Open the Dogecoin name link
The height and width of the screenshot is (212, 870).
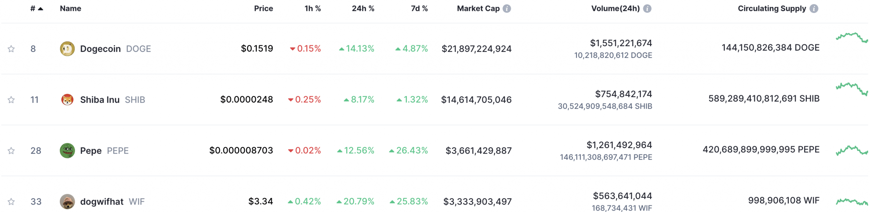pyautogui.click(x=100, y=49)
